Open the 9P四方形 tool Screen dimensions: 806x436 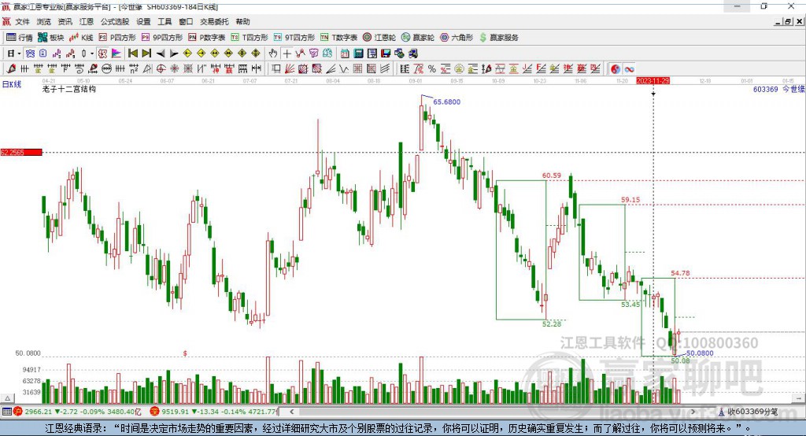(x=162, y=38)
